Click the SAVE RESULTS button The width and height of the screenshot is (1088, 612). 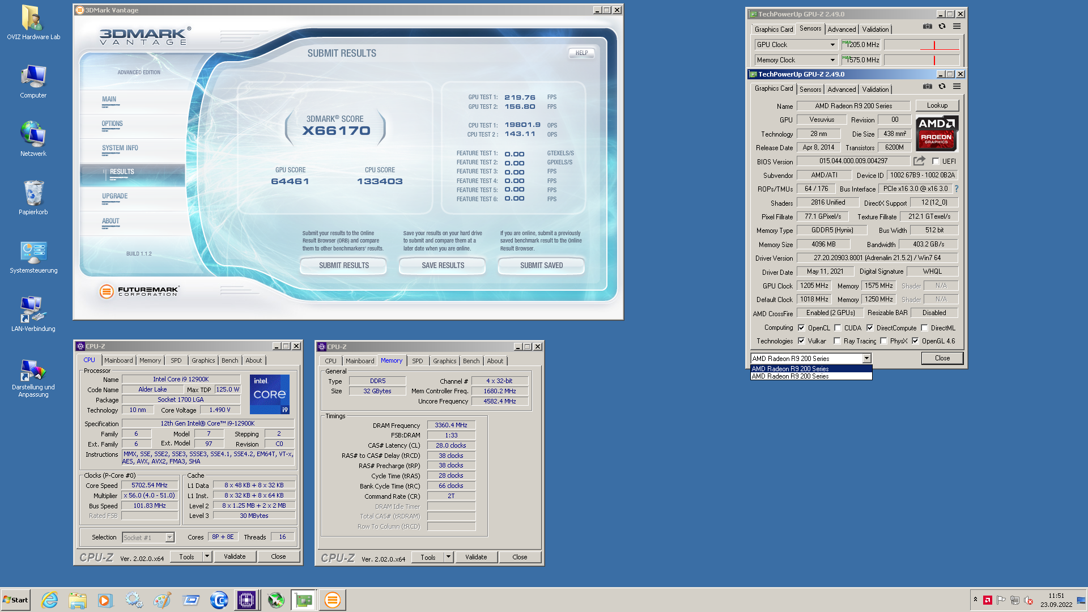point(443,266)
